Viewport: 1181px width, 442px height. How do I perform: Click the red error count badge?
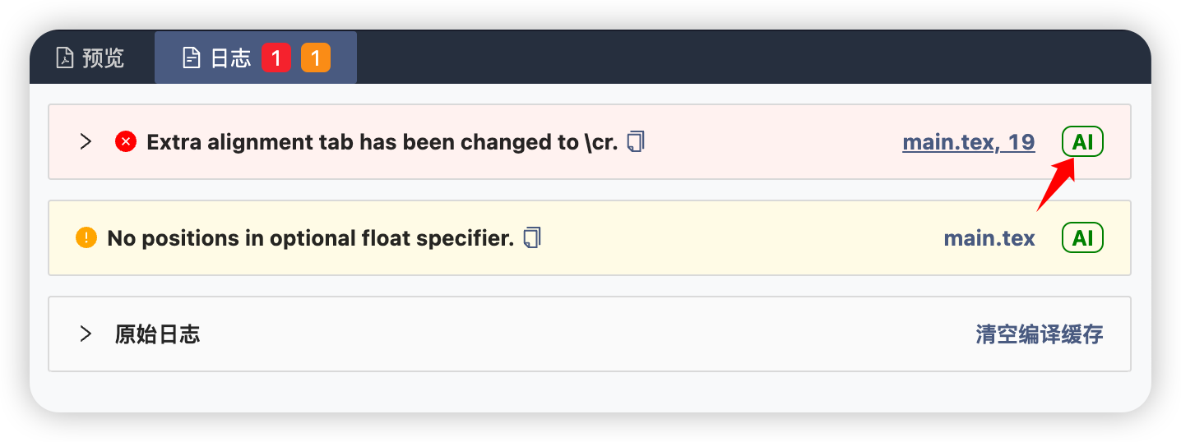click(276, 58)
